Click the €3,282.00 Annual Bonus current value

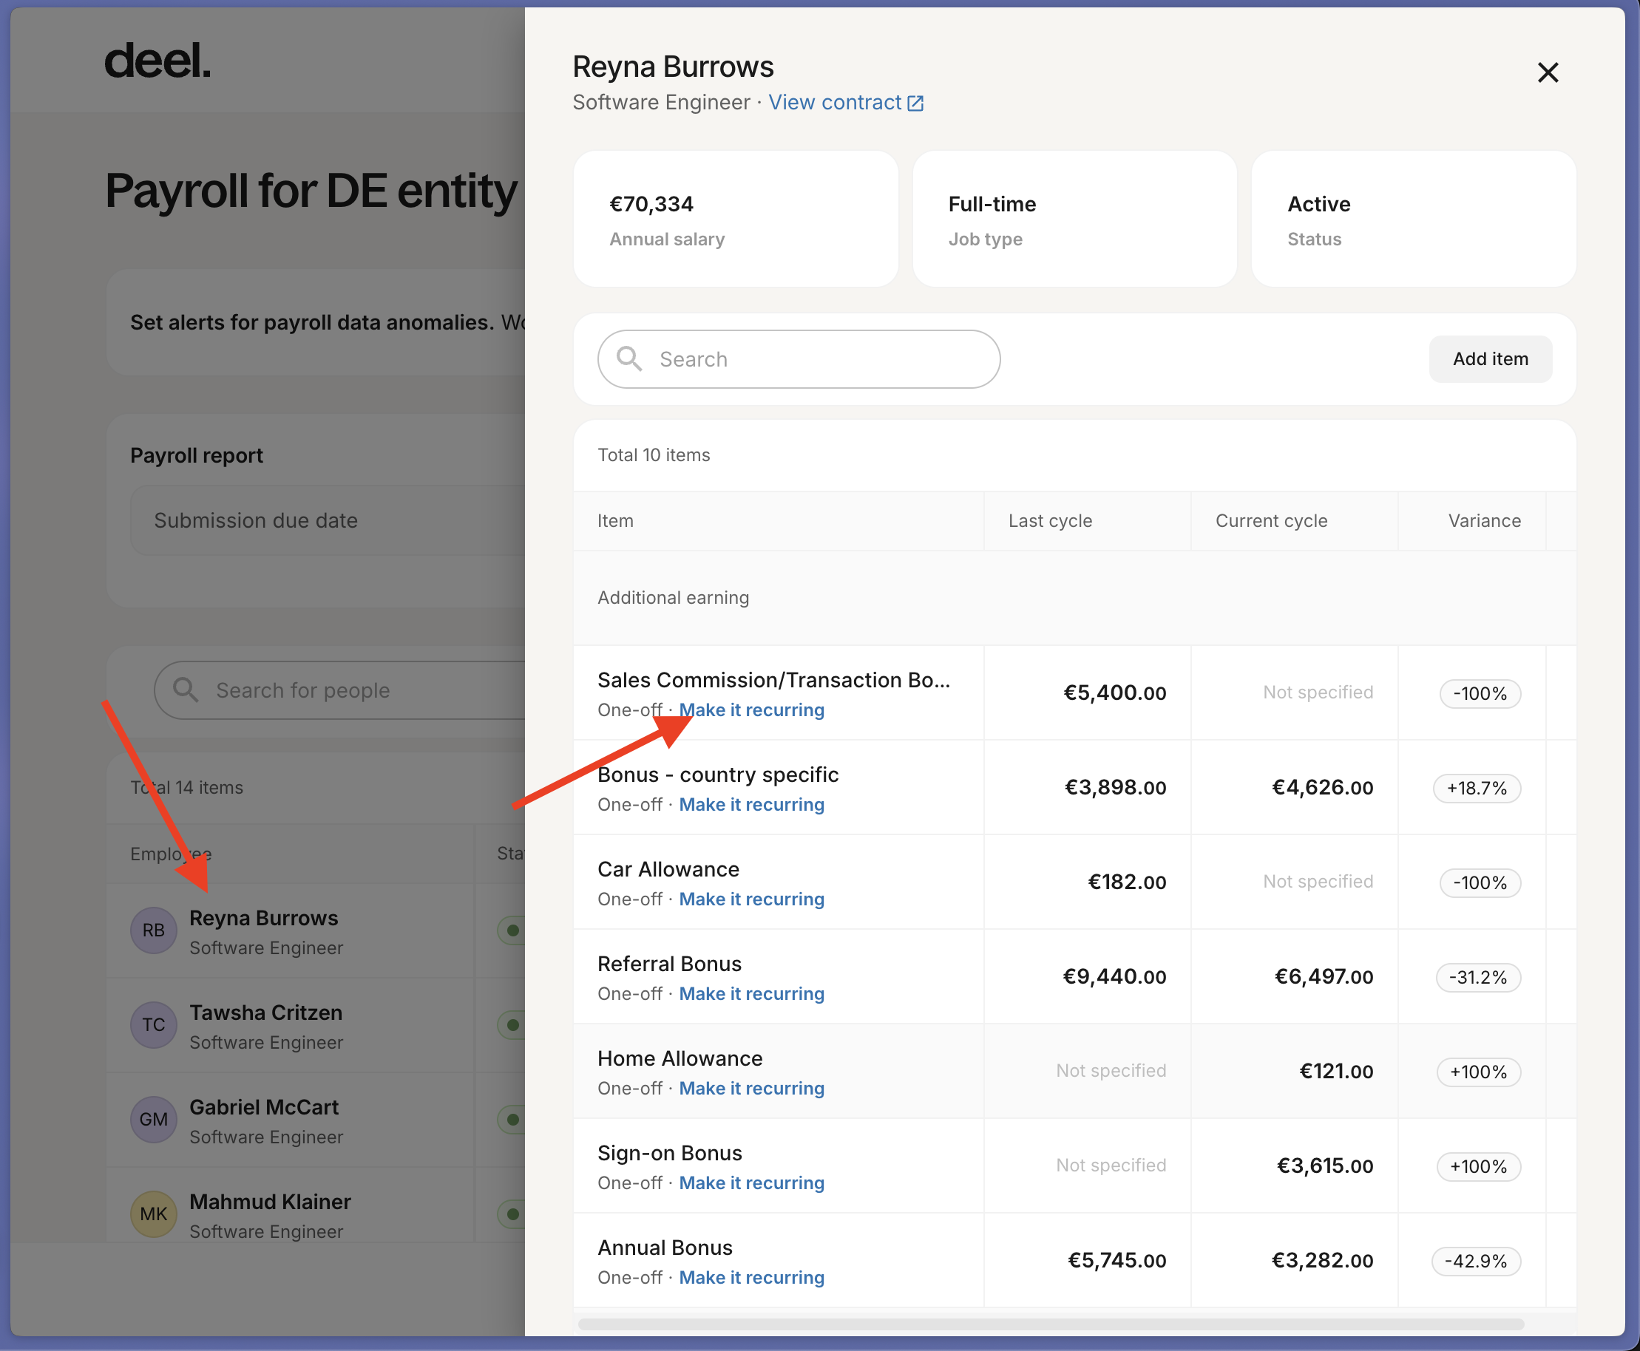(x=1322, y=1260)
